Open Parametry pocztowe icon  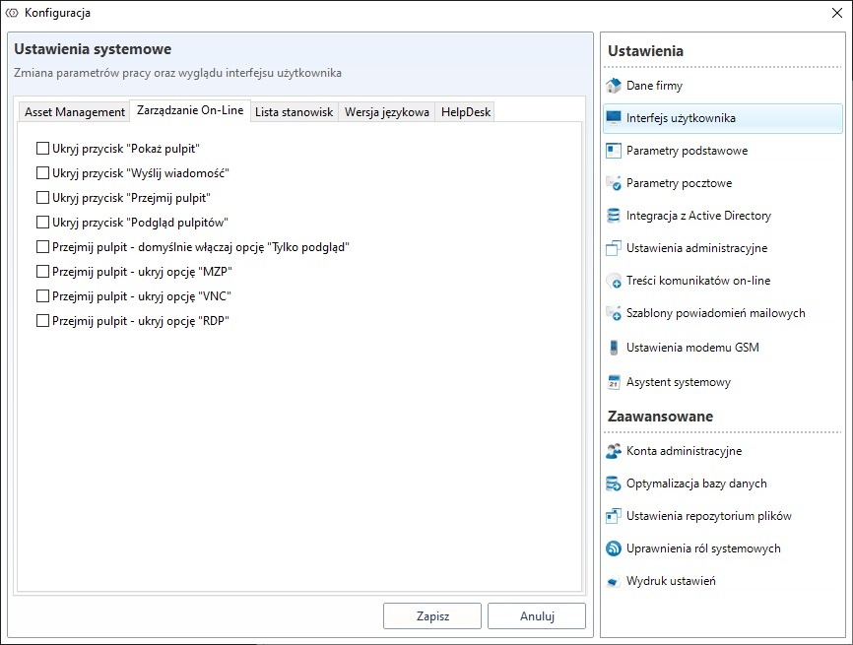point(614,183)
